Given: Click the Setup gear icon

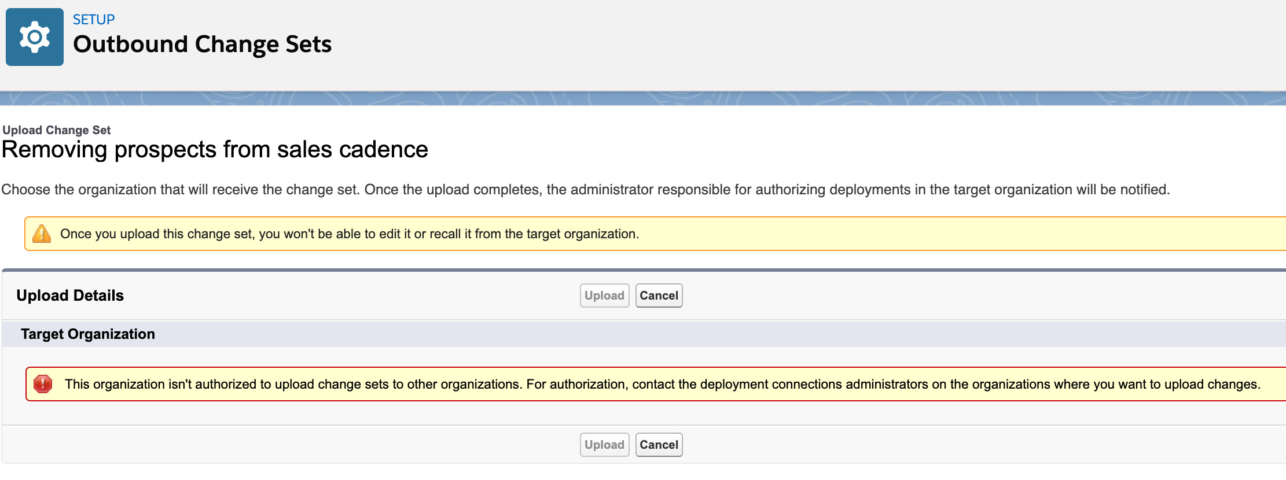Looking at the screenshot, I should coord(35,37).
